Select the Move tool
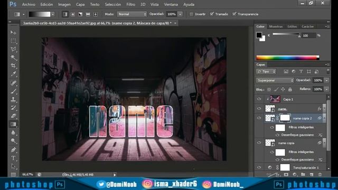338x190 pixels. [x=13, y=32]
